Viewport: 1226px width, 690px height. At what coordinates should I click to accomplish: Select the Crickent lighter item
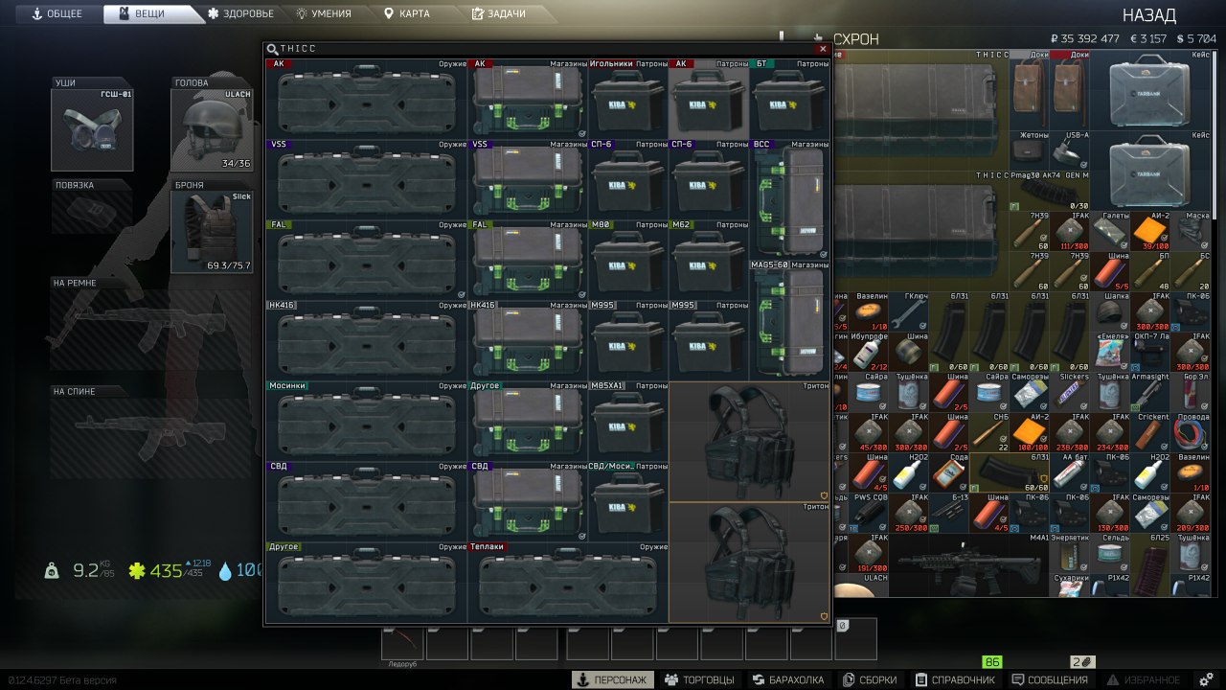1150,433
